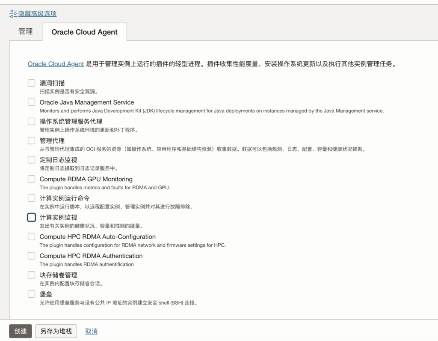Image resolution: width=438 pixels, height=341 pixels.
Task: Click description '扫描实例是否有安全漏洞。'
Action: pyautogui.click(x=68, y=92)
